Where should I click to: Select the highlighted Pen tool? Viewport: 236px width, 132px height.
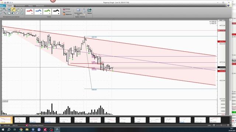coord(13,10)
